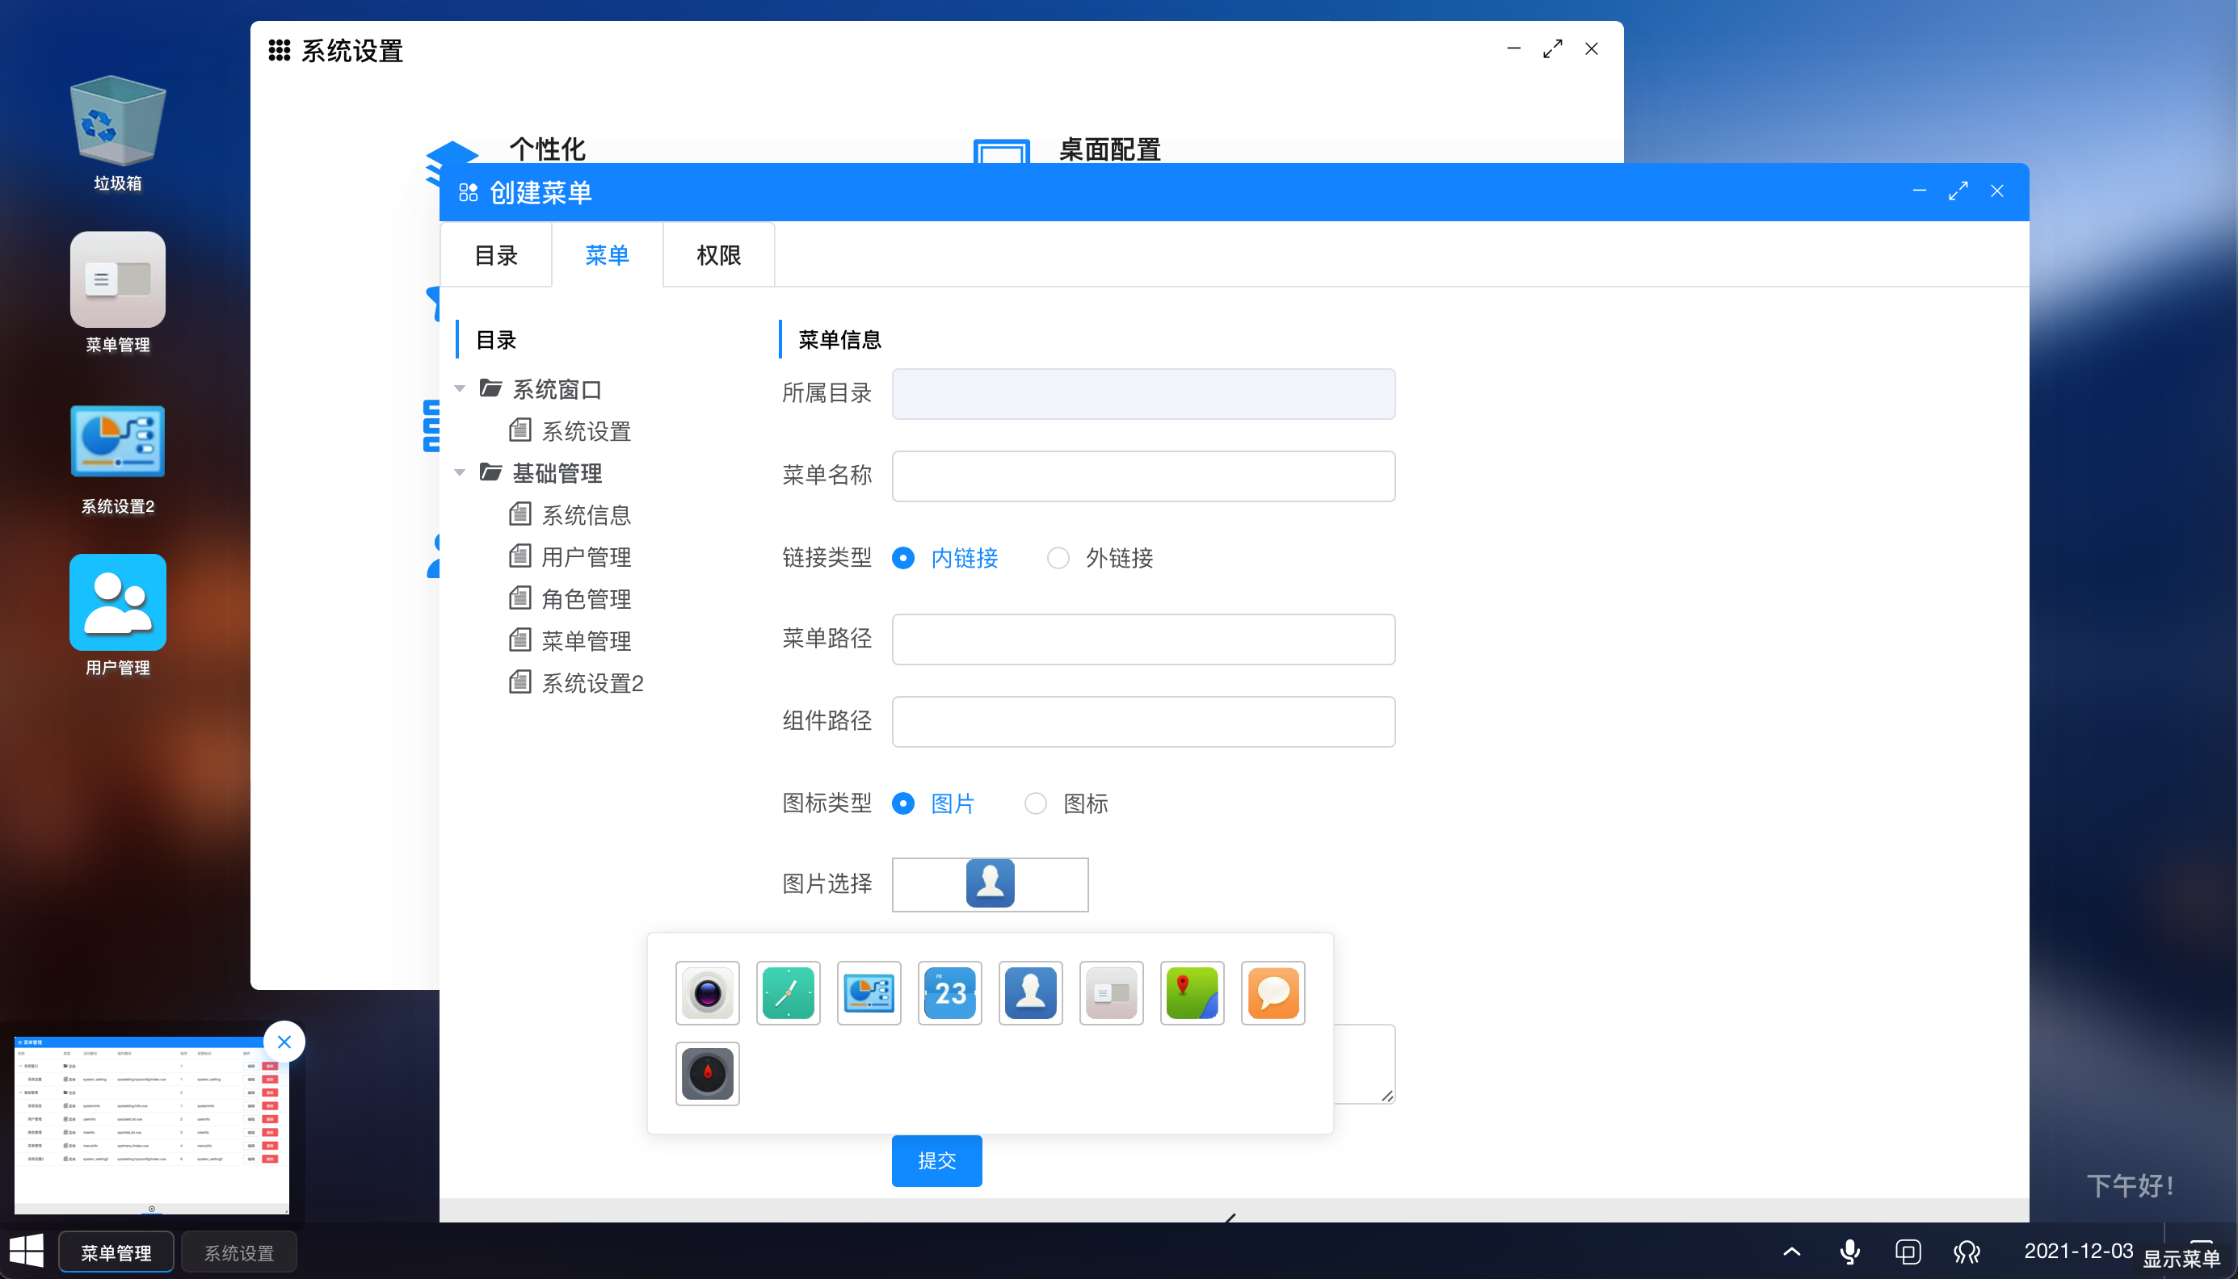
Task: Select the 外链接 radio button
Action: click(1058, 558)
